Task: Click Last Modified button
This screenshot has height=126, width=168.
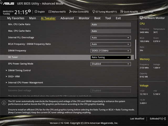Action: point(137,119)
